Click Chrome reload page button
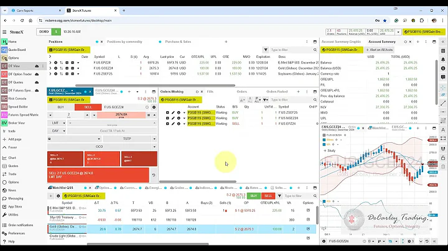The height and width of the screenshot is (251, 448). tap(22, 21)
